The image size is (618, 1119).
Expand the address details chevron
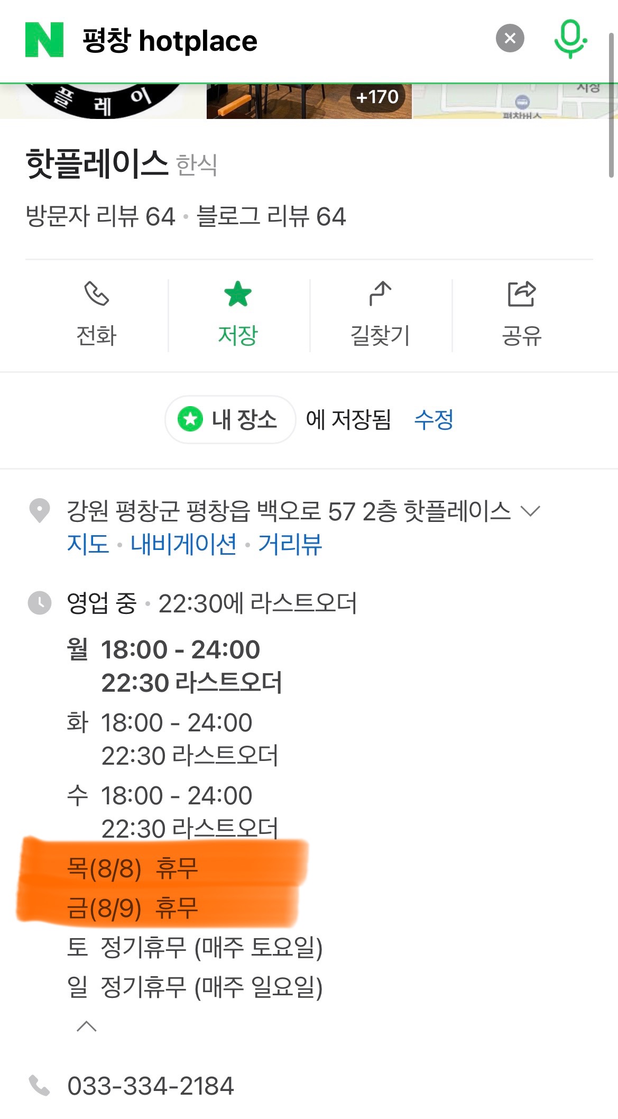pos(530,511)
